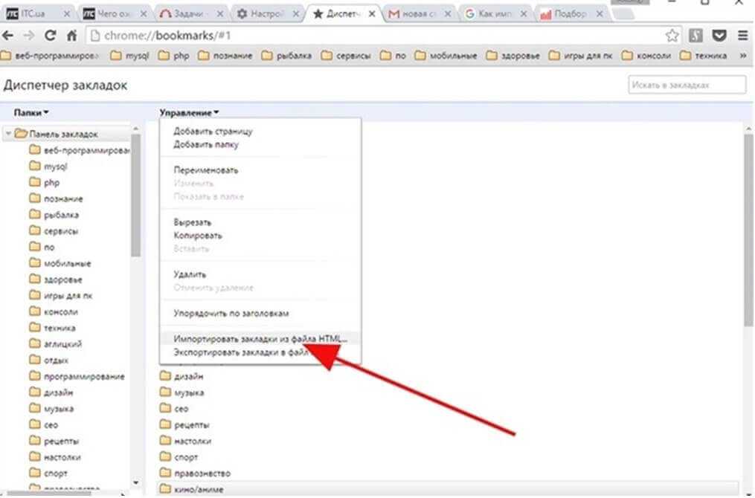Click the chrome://bookmarks address bar

point(376,36)
